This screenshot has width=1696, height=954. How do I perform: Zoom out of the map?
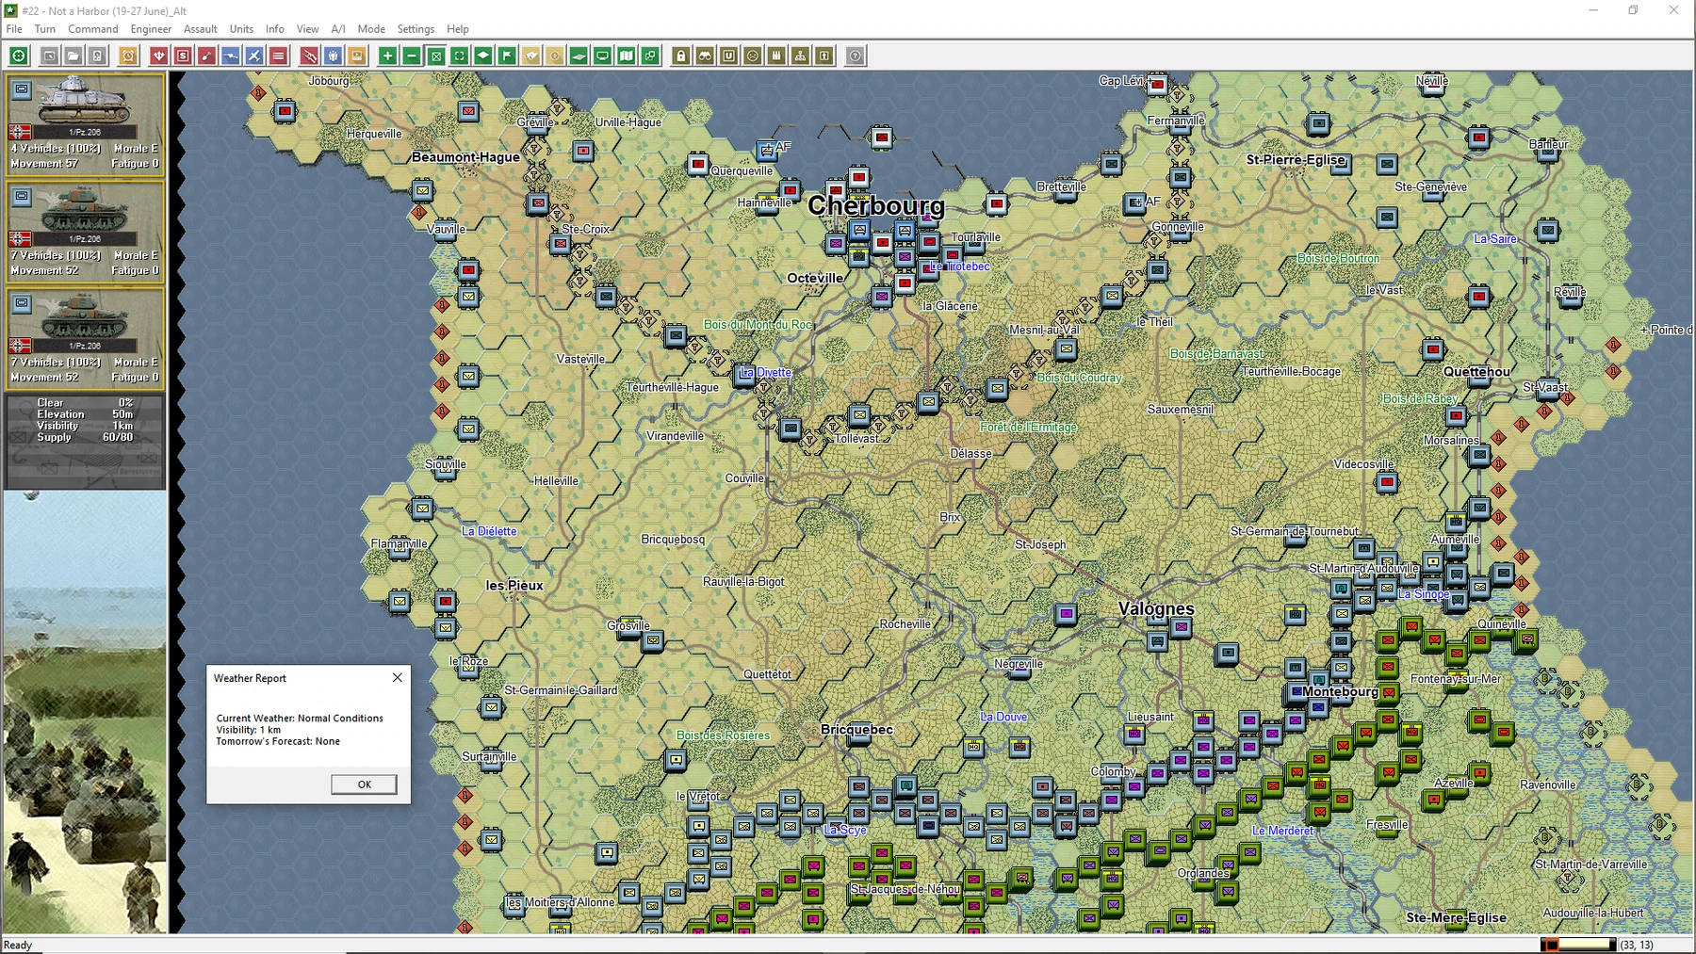[411, 56]
